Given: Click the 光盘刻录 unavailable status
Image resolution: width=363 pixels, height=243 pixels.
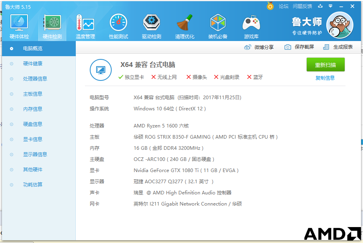Looking at the screenshot, I should 227,77.
